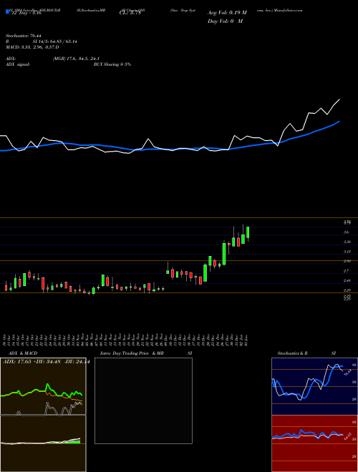
Task: Click the 'SI 14/3: 64.85 / 65.14' reading
Action: (55, 41)
